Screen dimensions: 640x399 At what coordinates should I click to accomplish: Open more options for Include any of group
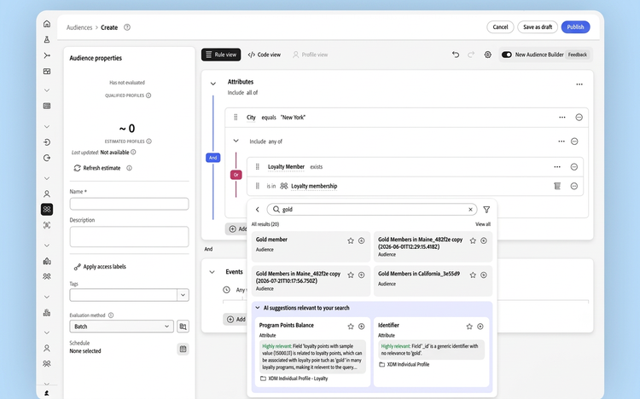pos(561,142)
